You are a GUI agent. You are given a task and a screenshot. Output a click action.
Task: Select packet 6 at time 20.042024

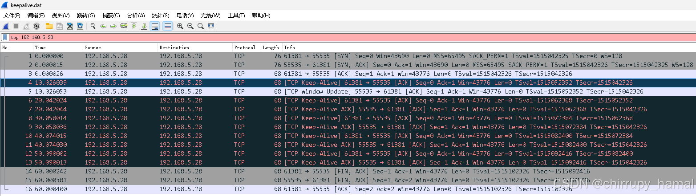click(x=348, y=100)
